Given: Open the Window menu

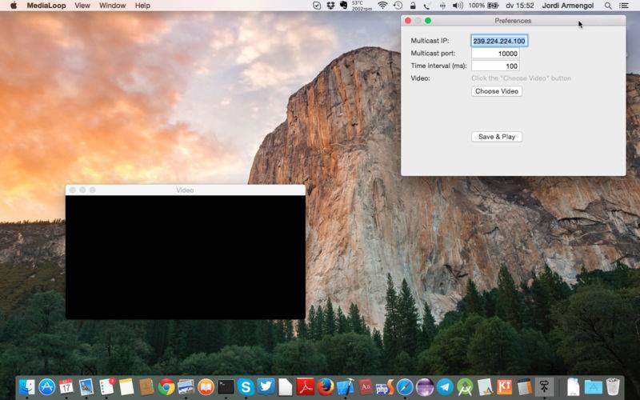Looking at the screenshot, I should coord(112,6).
